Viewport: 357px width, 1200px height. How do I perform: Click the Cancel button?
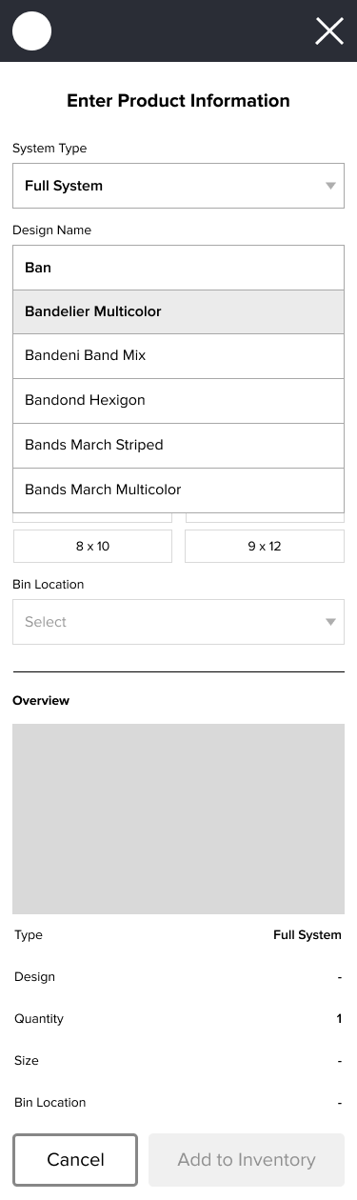click(75, 1160)
